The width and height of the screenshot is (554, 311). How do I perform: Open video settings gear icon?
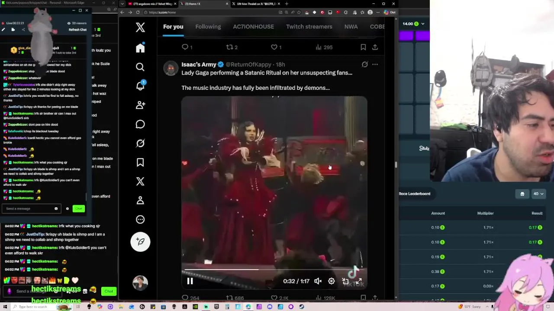coord(331,281)
